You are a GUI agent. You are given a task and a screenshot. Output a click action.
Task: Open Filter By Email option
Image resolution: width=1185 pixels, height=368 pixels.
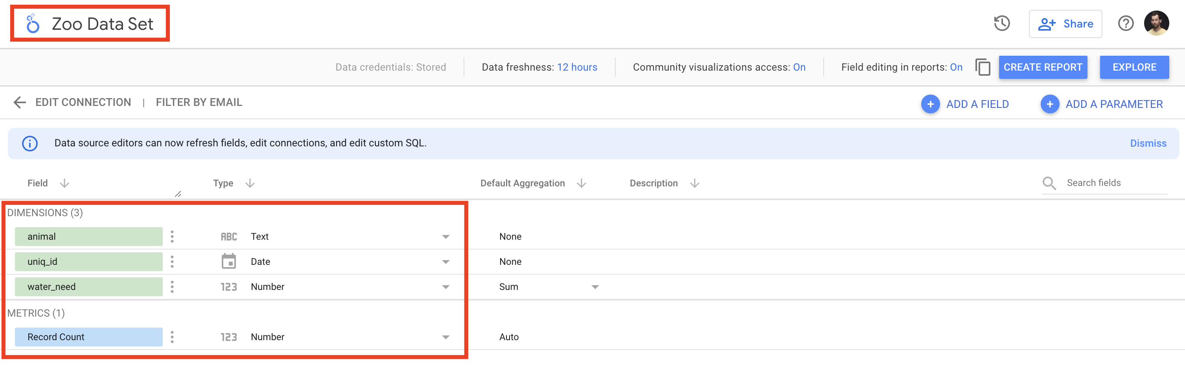pos(199,102)
